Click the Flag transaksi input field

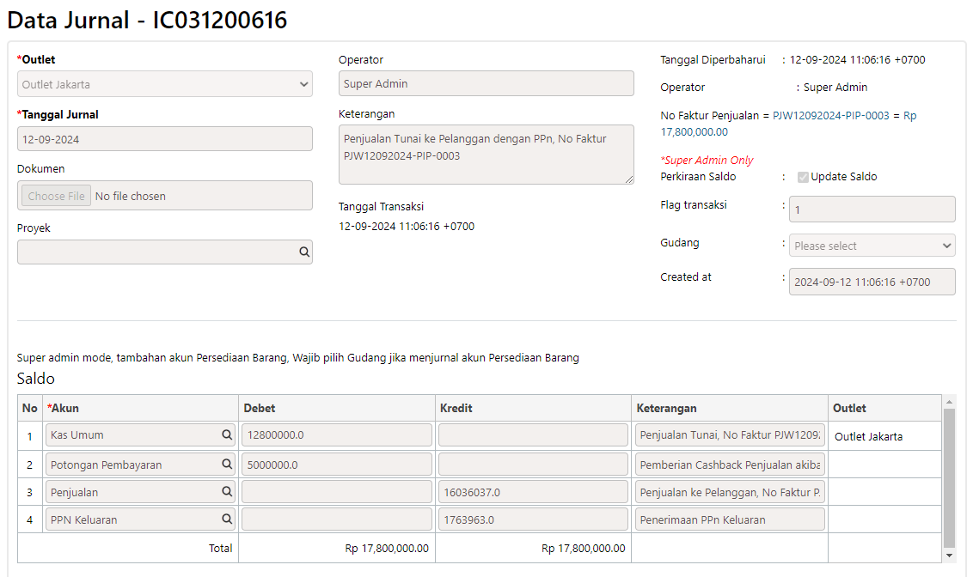(872, 210)
